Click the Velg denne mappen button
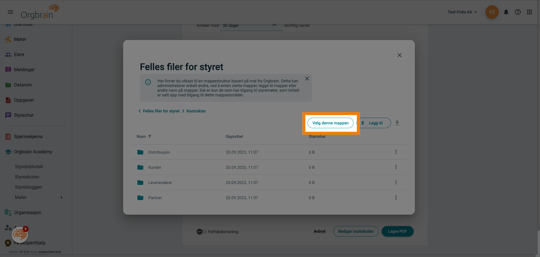The height and width of the screenshot is (257, 540). tap(331, 123)
